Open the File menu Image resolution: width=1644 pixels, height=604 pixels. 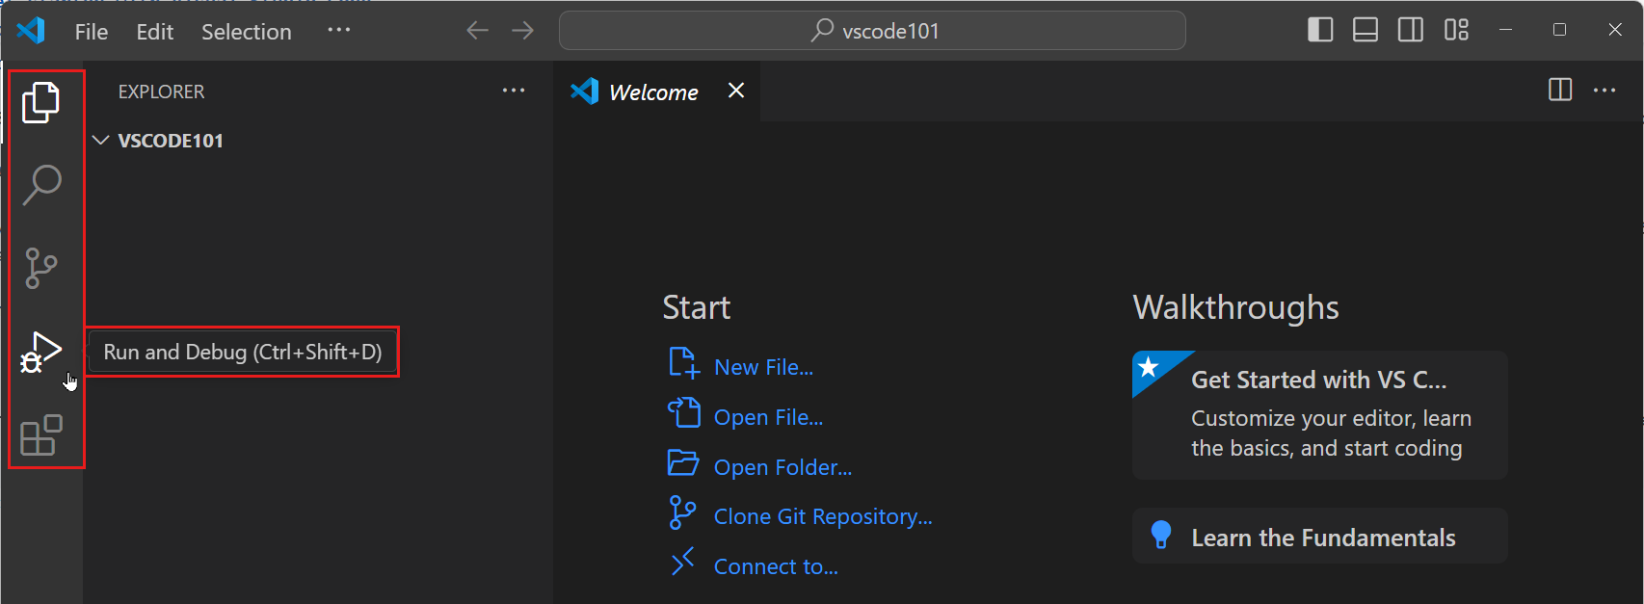91,32
